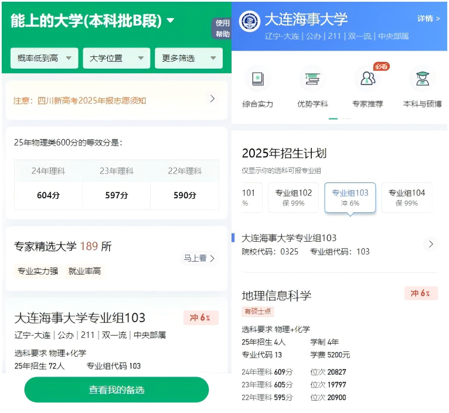
Task: Expand the 大学位置 filter dropdown
Action: [x=116, y=58]
